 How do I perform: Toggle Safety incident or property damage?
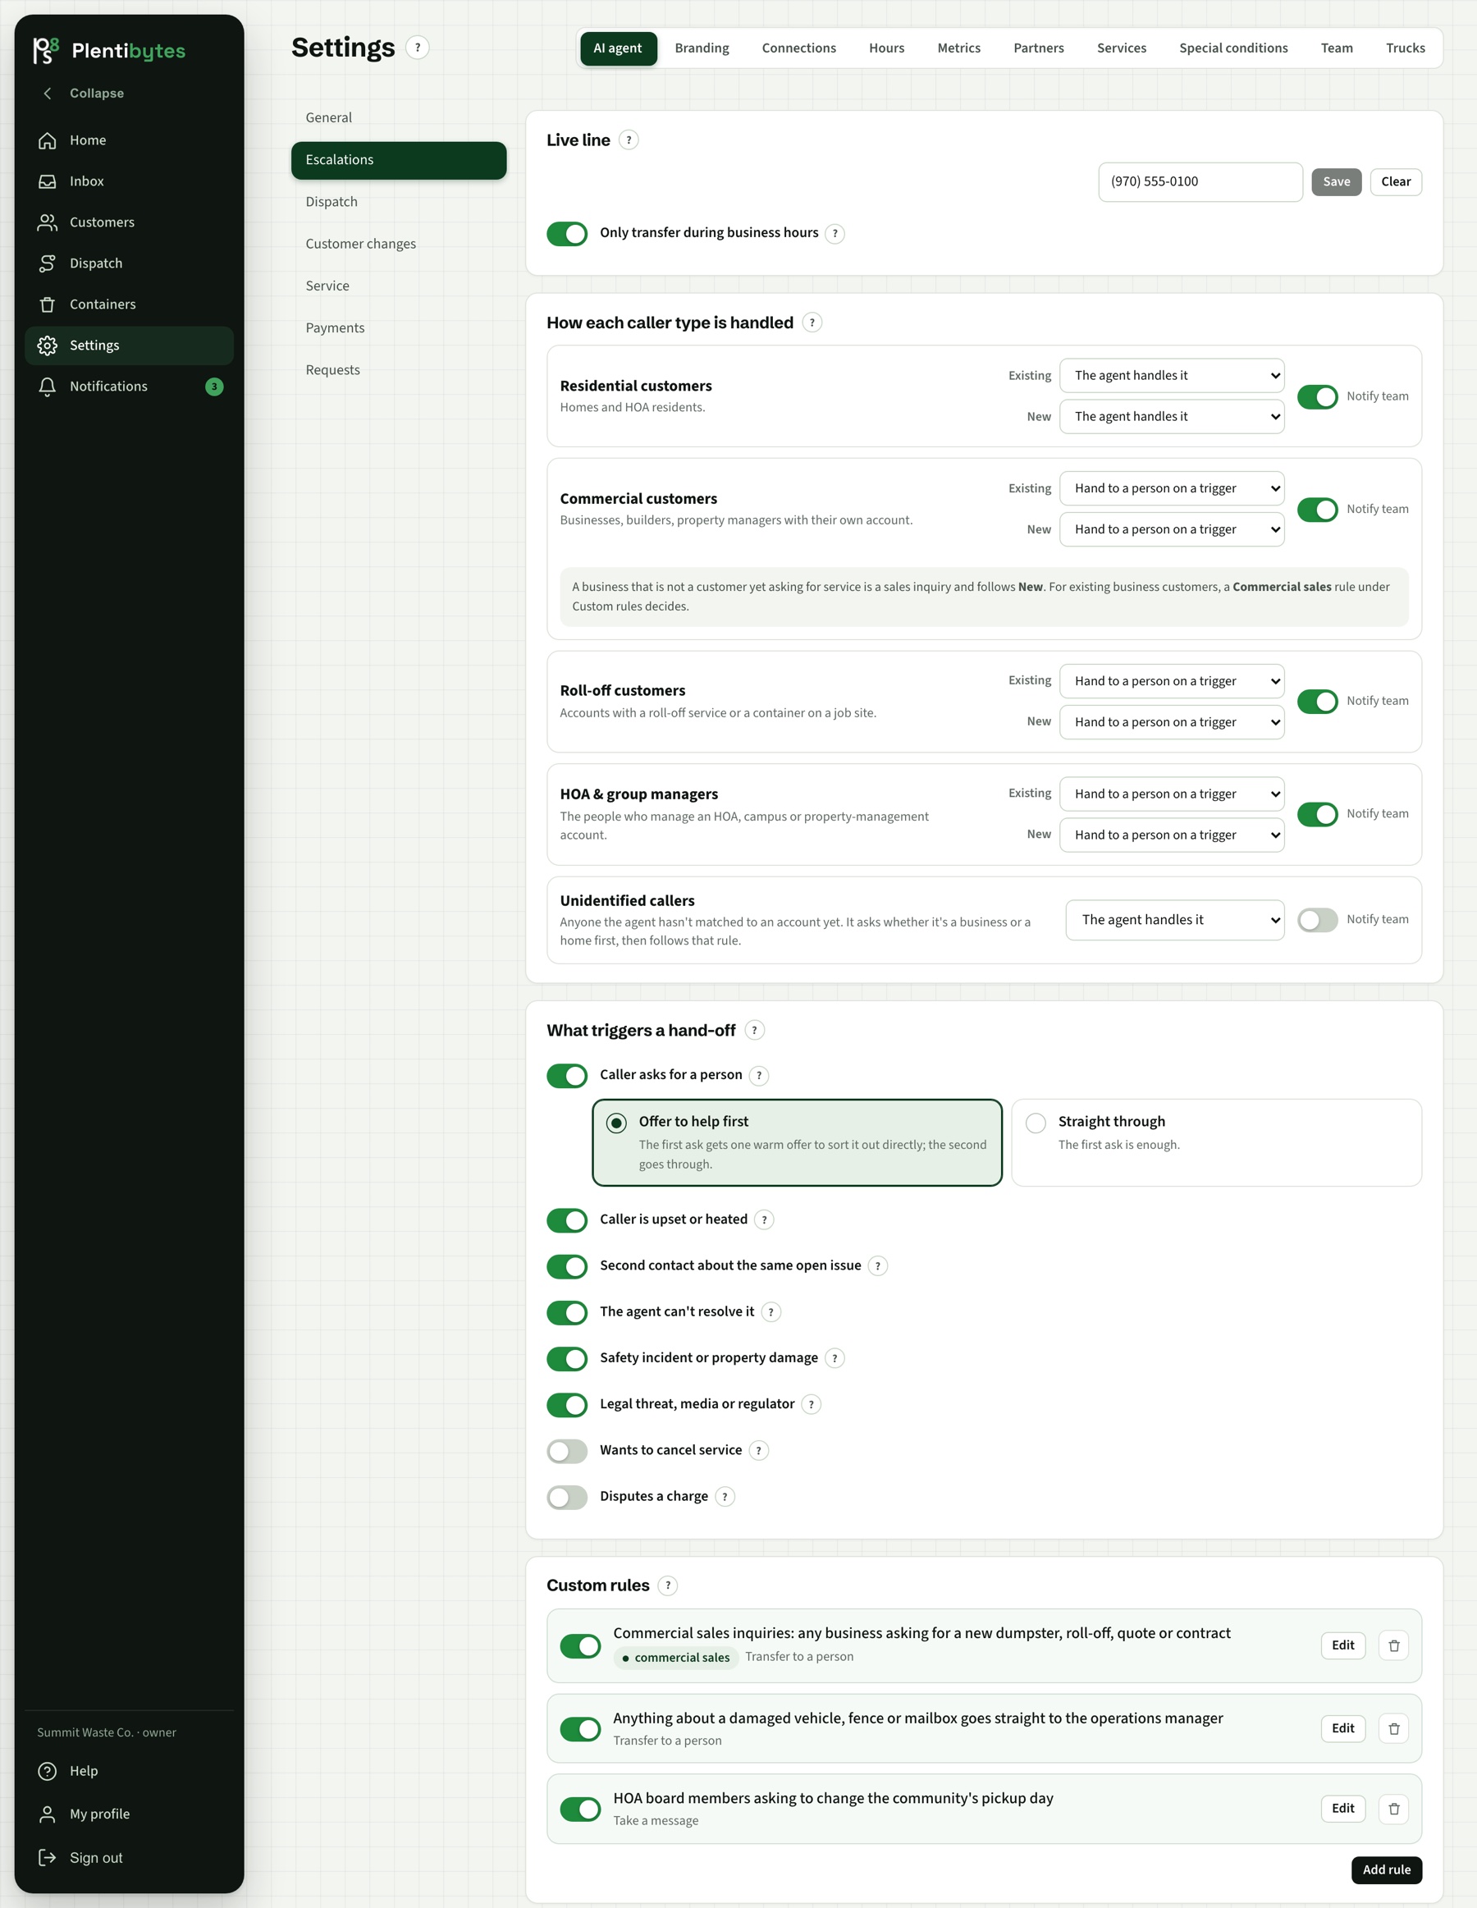click(x=567, y=1359)
